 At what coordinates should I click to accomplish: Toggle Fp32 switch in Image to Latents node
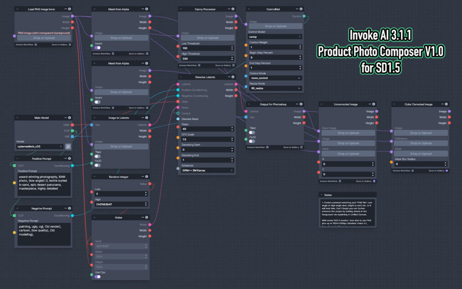click(x=97, y=165)
